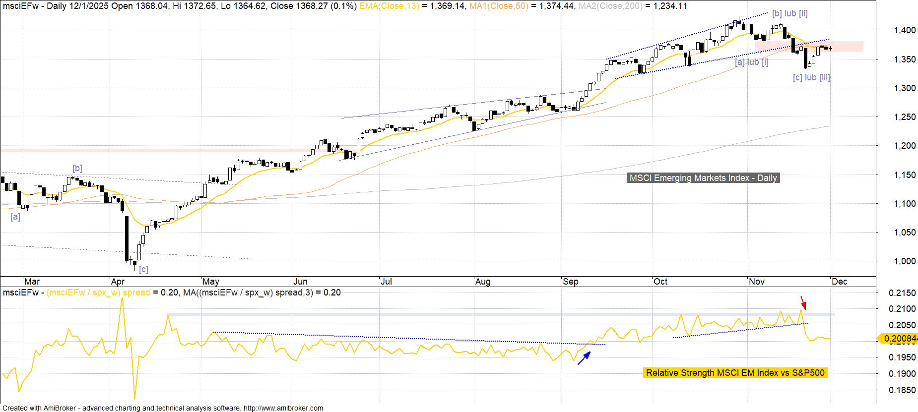Select the Sep marker on the time axis
The height and width of the screenshot is (412, 918).
570,282
